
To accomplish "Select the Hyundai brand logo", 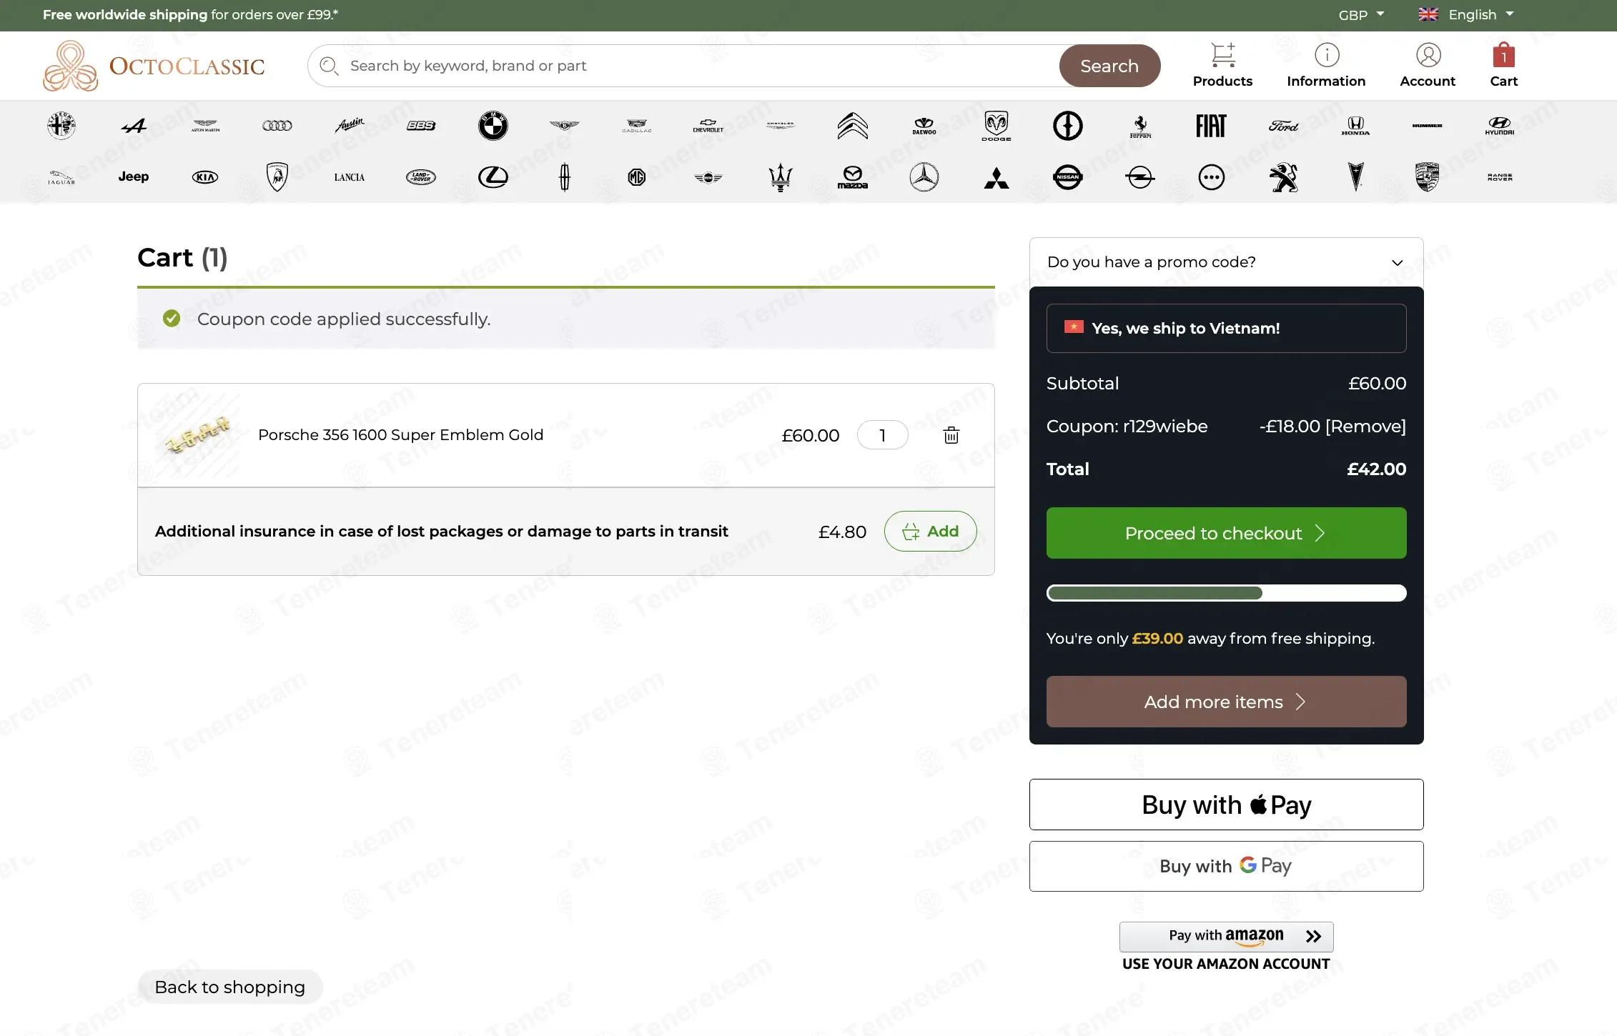I will (1499, 126).
